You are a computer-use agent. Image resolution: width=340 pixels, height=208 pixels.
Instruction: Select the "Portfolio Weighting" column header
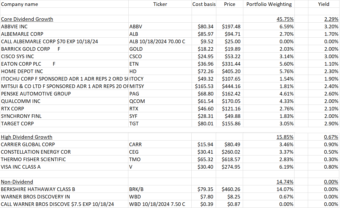tap(269, 4)
